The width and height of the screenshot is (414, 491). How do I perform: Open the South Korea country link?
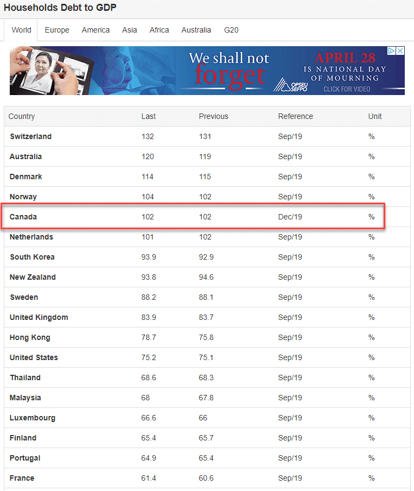coord(32,257)
